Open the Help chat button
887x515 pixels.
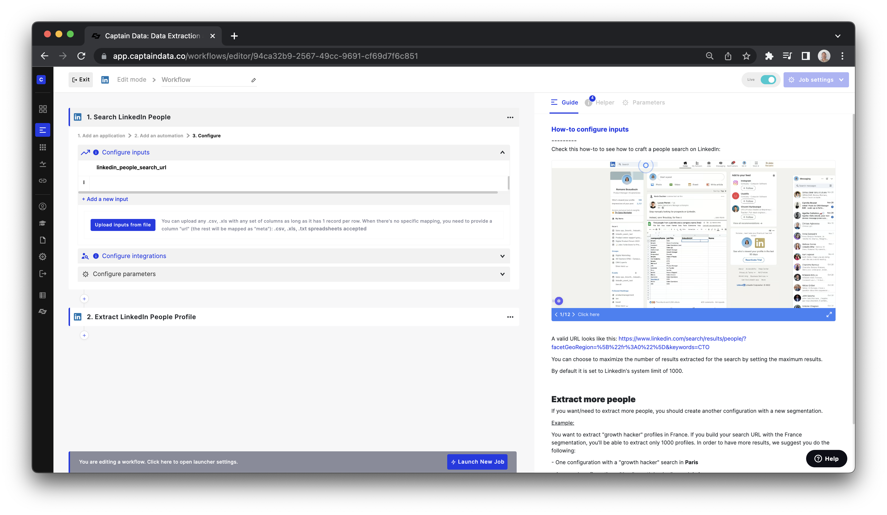pyautogui.click(x=826, y=459)
